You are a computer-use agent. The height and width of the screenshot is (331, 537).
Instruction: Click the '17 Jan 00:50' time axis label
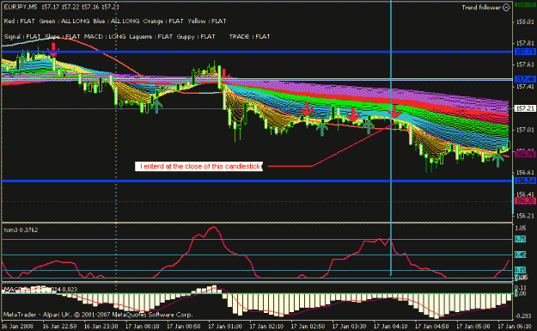[x=184, y=326]
